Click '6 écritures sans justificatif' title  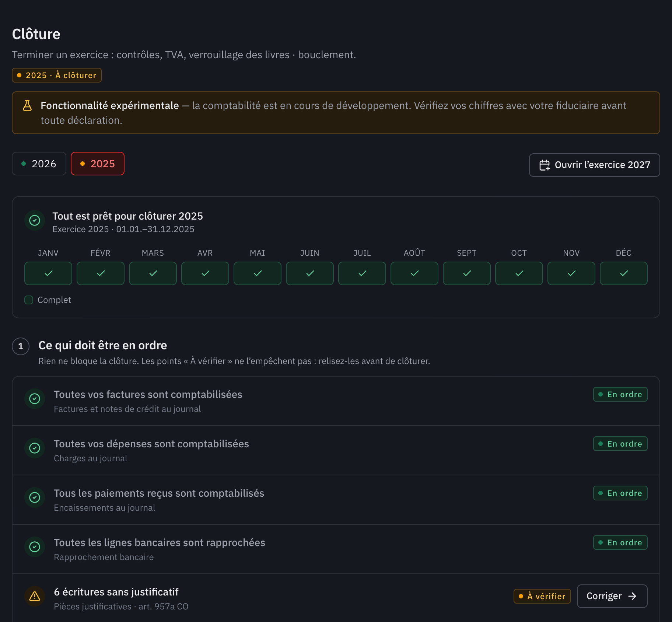pos(116,592)
